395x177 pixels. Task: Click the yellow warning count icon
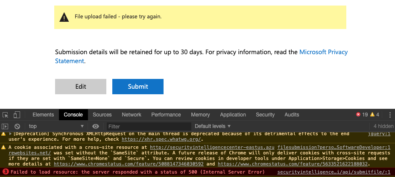point(372,115)
